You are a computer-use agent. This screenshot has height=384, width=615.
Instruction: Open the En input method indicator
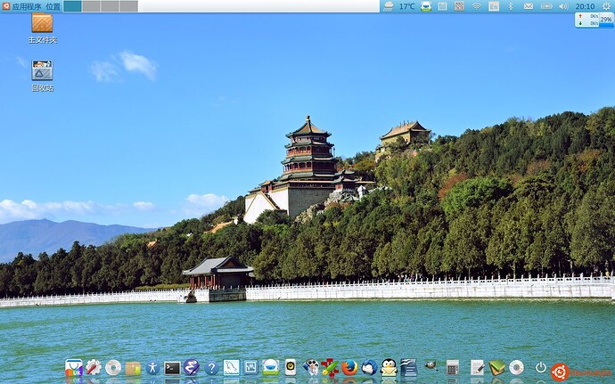pyautogui.click(x=494, y=6)
